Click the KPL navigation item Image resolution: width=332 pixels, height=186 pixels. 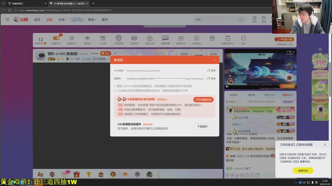tap(77, 19)
